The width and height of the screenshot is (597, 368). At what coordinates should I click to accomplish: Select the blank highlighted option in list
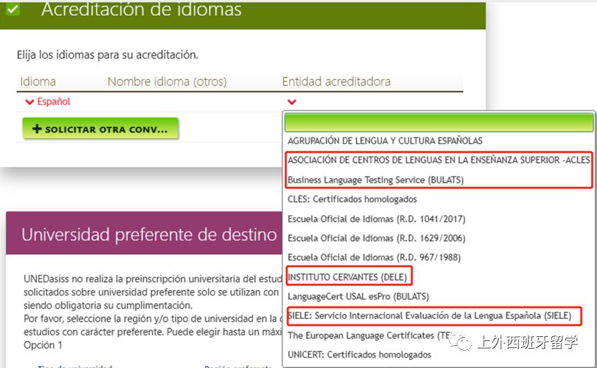click(x=439, y=123)
